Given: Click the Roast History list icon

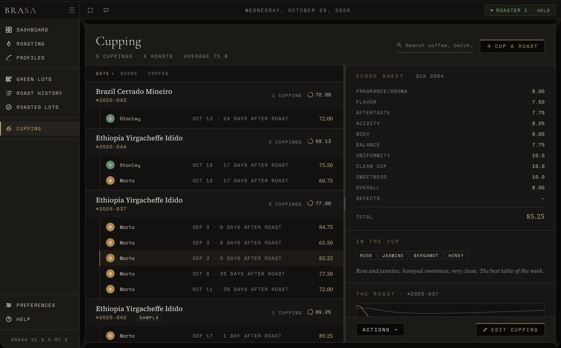Looking at the screenshot, I should pyautogui.click(x=9, y=93).
